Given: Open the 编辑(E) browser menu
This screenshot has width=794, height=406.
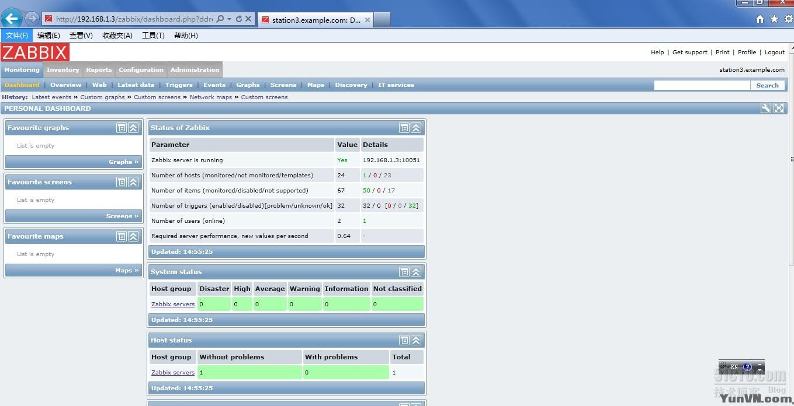Looking at the screenshot, I should point(48,36).
